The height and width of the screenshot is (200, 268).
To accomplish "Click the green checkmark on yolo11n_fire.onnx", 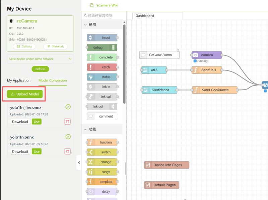I will [68, 107].
